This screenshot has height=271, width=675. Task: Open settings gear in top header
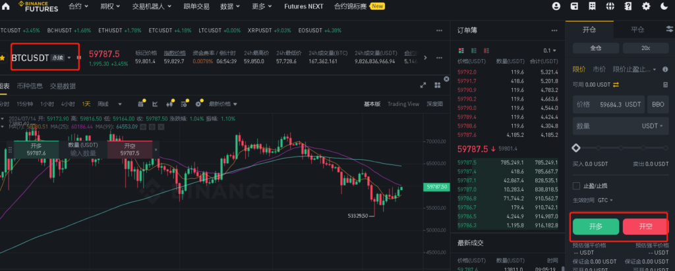(646, 6)
